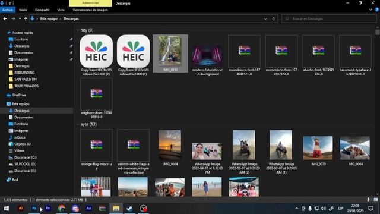Select various-white-flags archive file
Image resolution: width=380 pixels, height=214 pixels.
pos(133,152)
